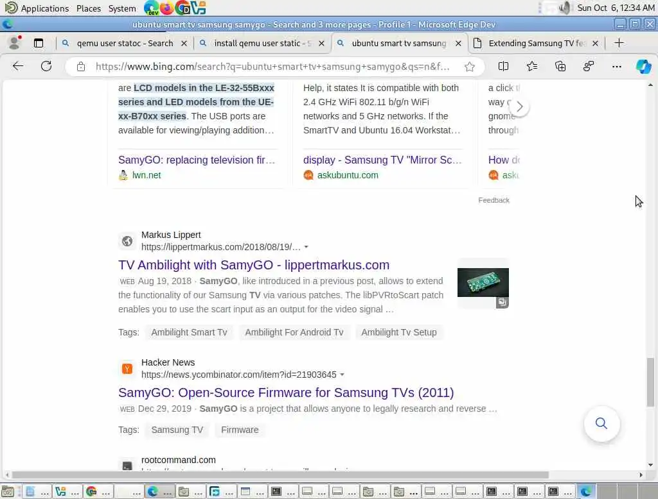658x499 pixels.
Task: Click the volume speaker icon
Action: [565, 8]
